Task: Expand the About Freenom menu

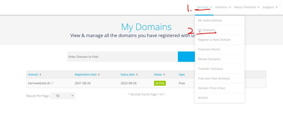Action: 247,7
